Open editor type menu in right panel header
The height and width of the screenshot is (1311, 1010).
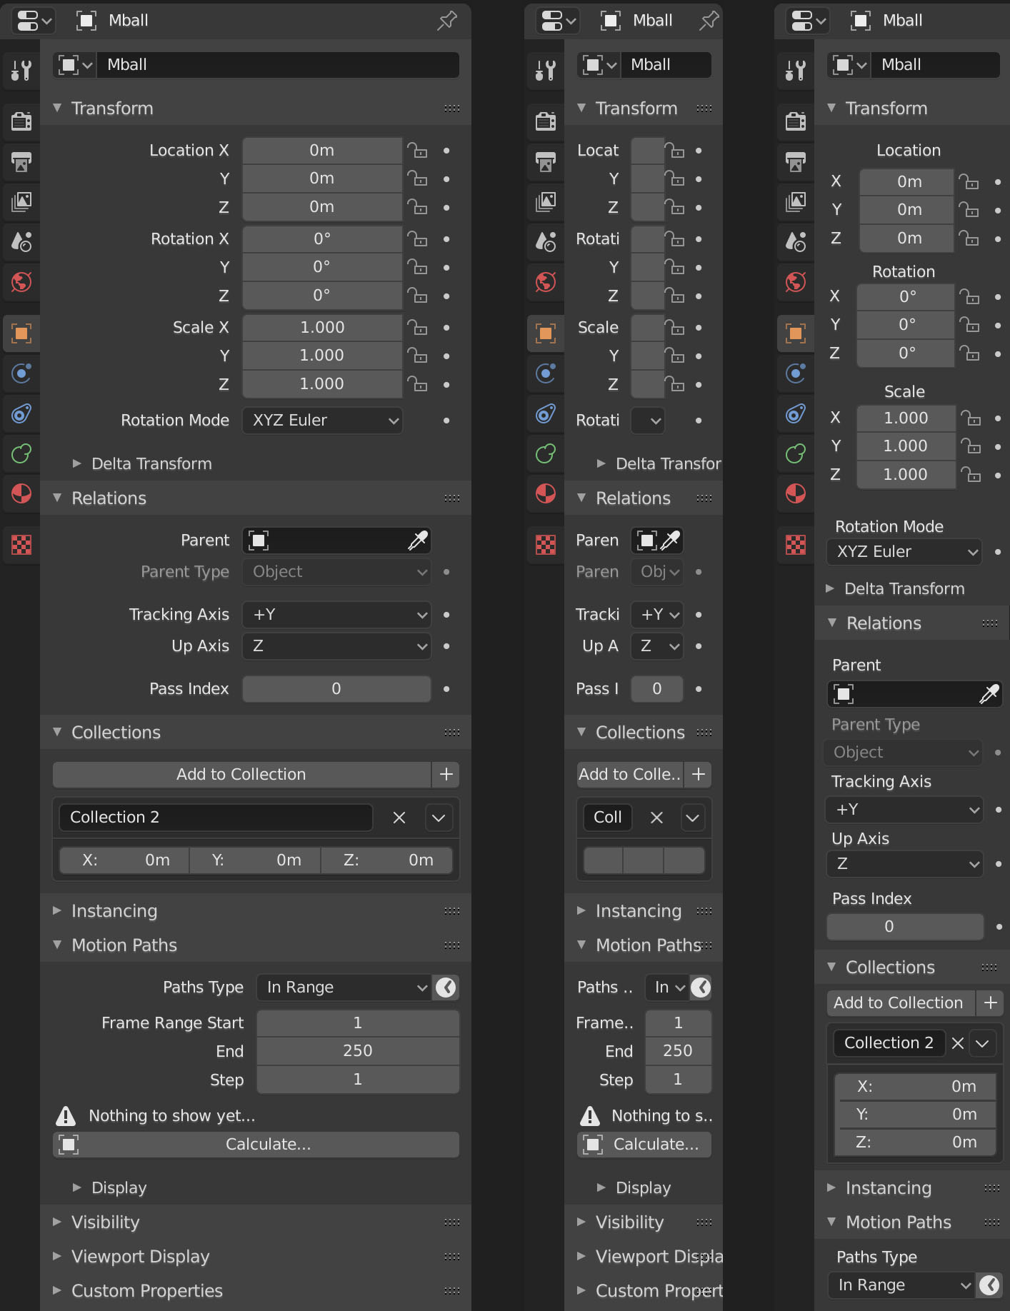(x=806, y=21)
